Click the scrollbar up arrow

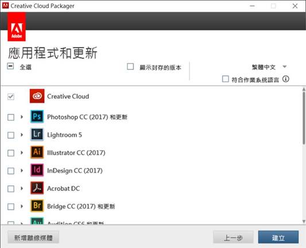(304, 89)
